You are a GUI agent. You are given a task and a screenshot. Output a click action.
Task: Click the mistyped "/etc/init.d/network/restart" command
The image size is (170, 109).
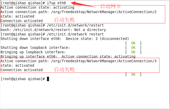pos(75,25)
